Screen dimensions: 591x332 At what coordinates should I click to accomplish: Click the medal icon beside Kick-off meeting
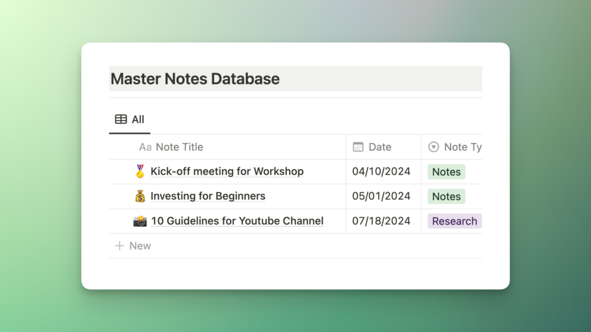(140, 171)
